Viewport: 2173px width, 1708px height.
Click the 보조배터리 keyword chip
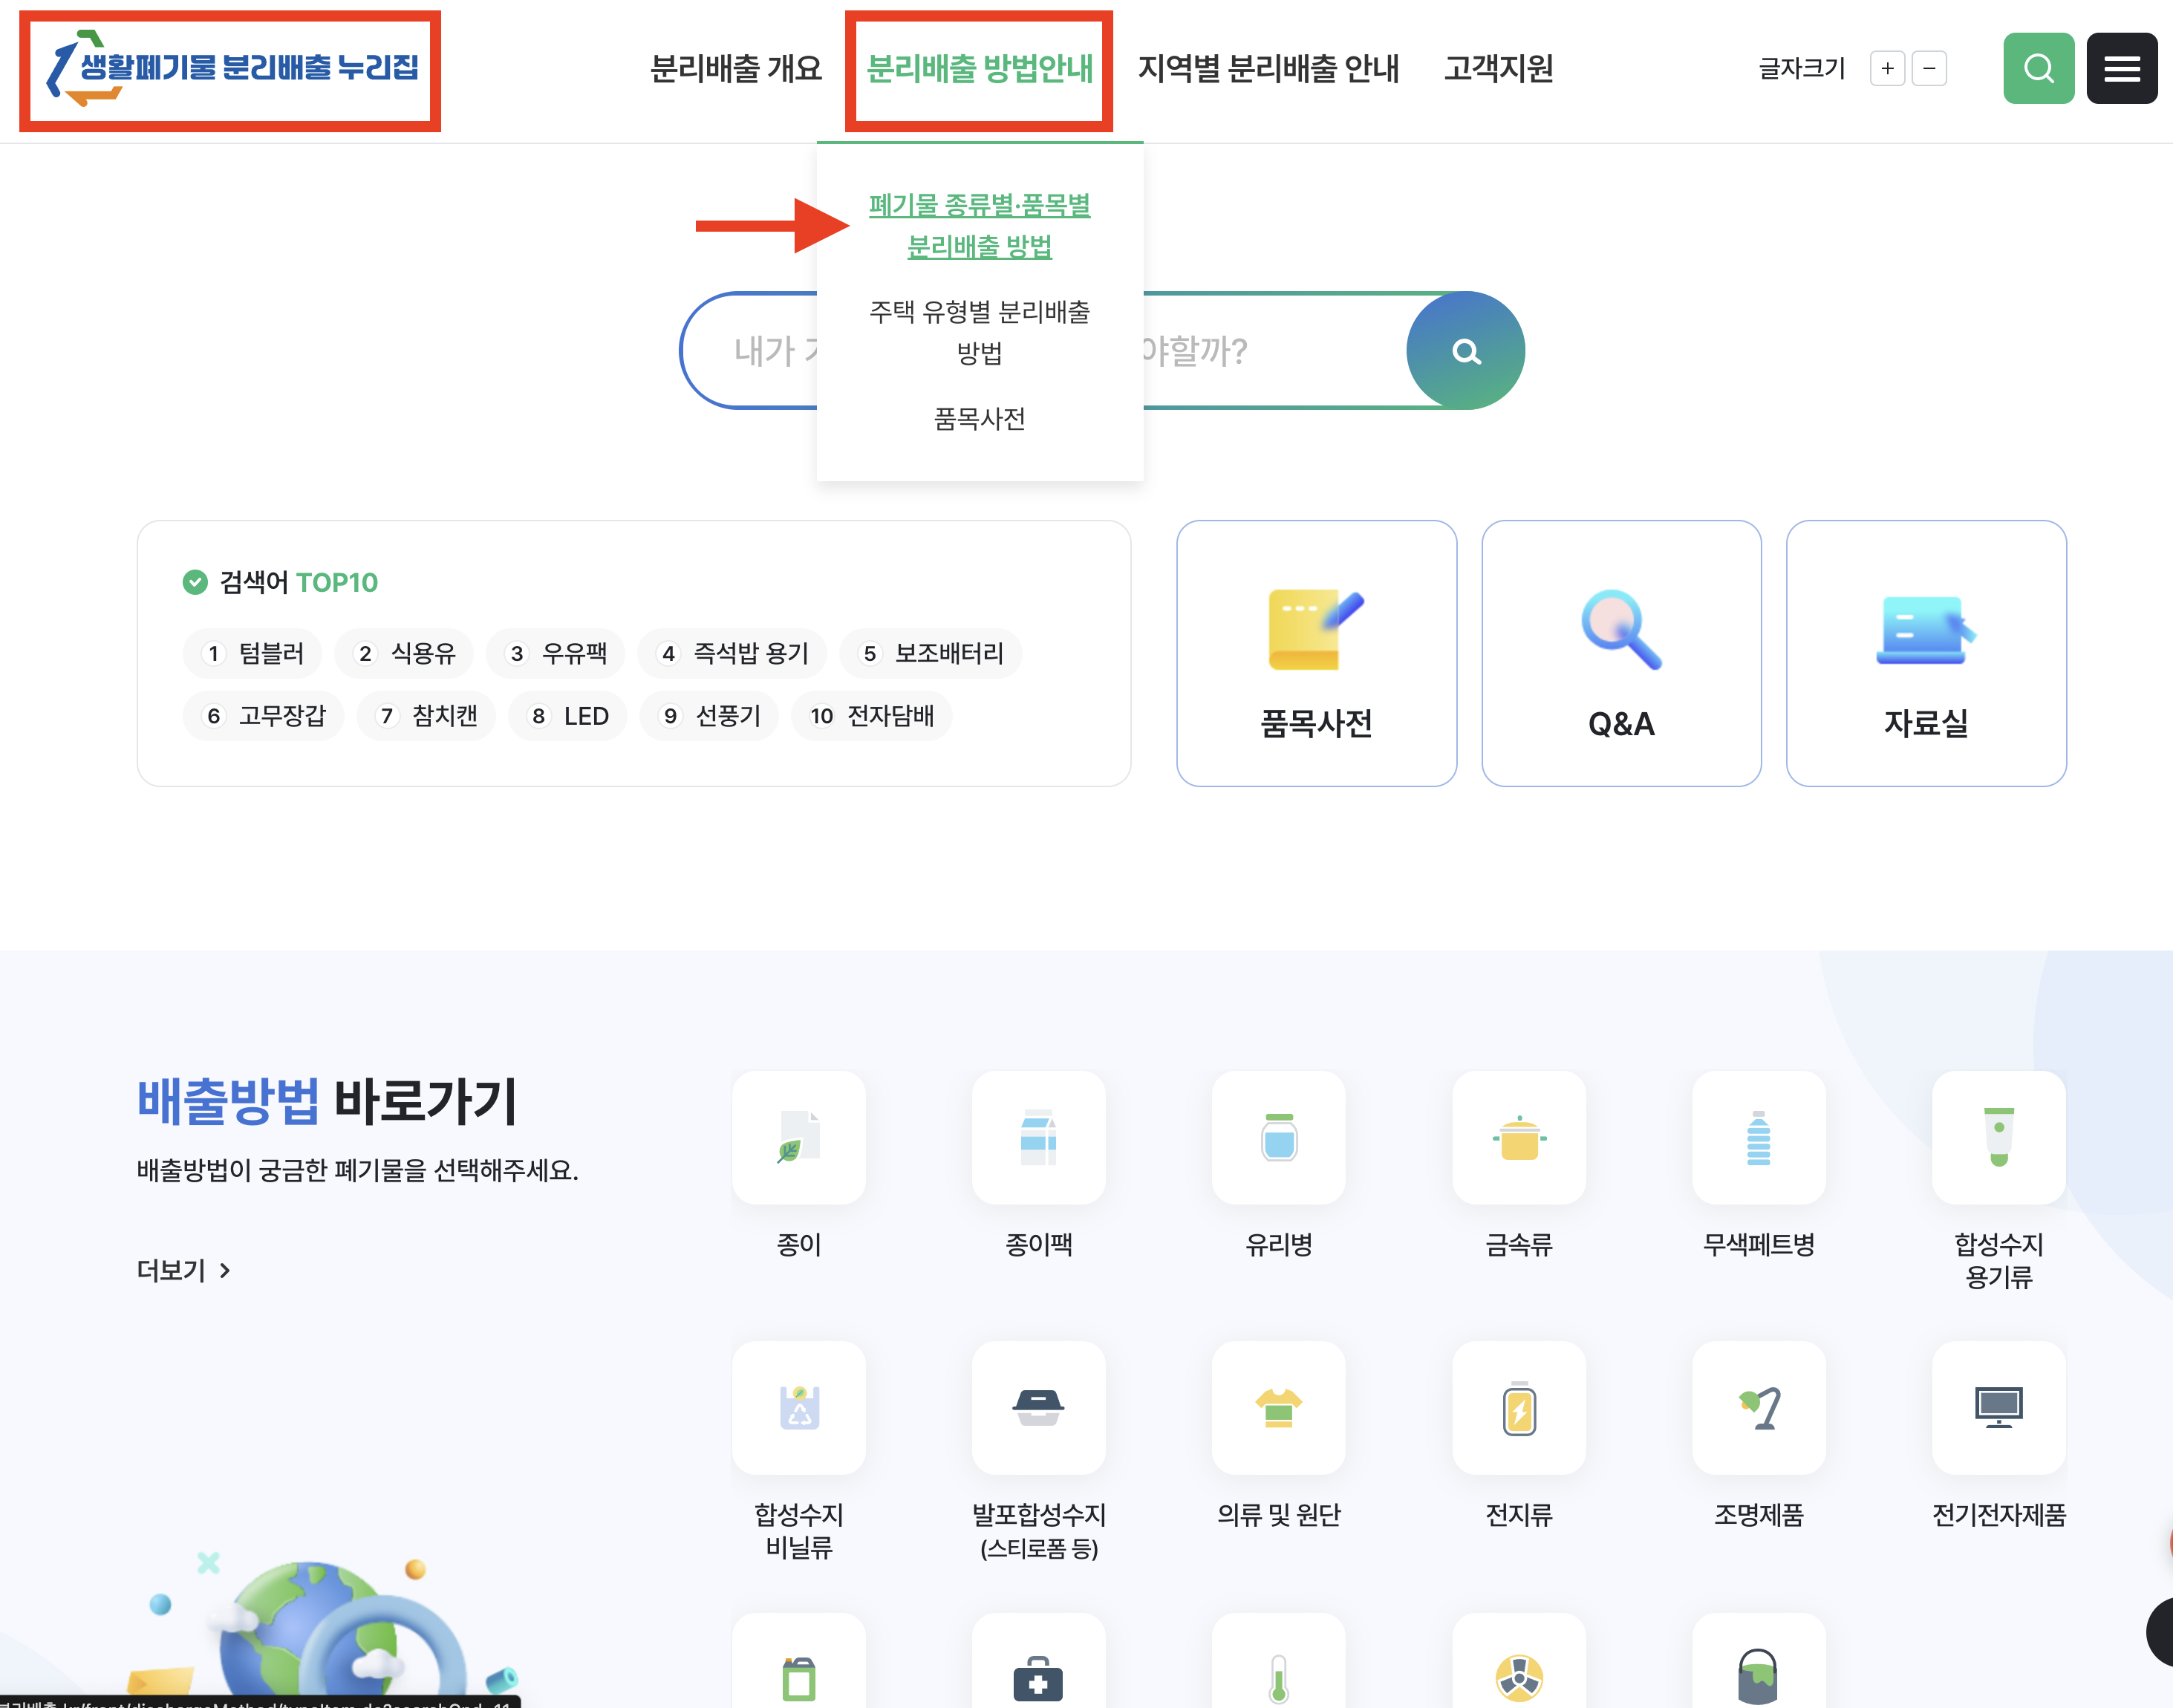click(x=931, y=653)
